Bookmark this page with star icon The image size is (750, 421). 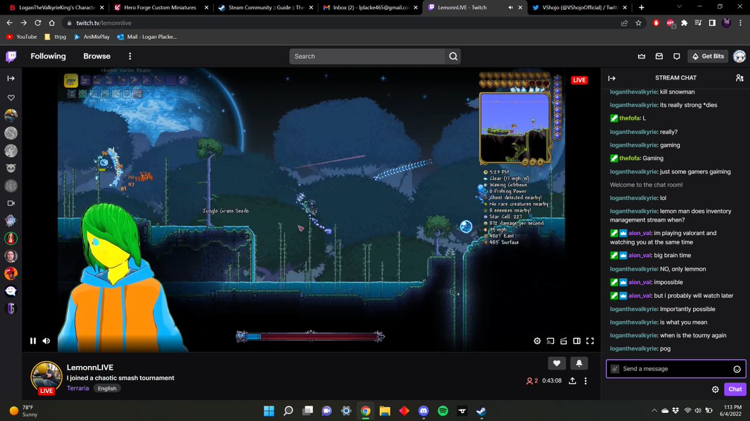point(638,22)
